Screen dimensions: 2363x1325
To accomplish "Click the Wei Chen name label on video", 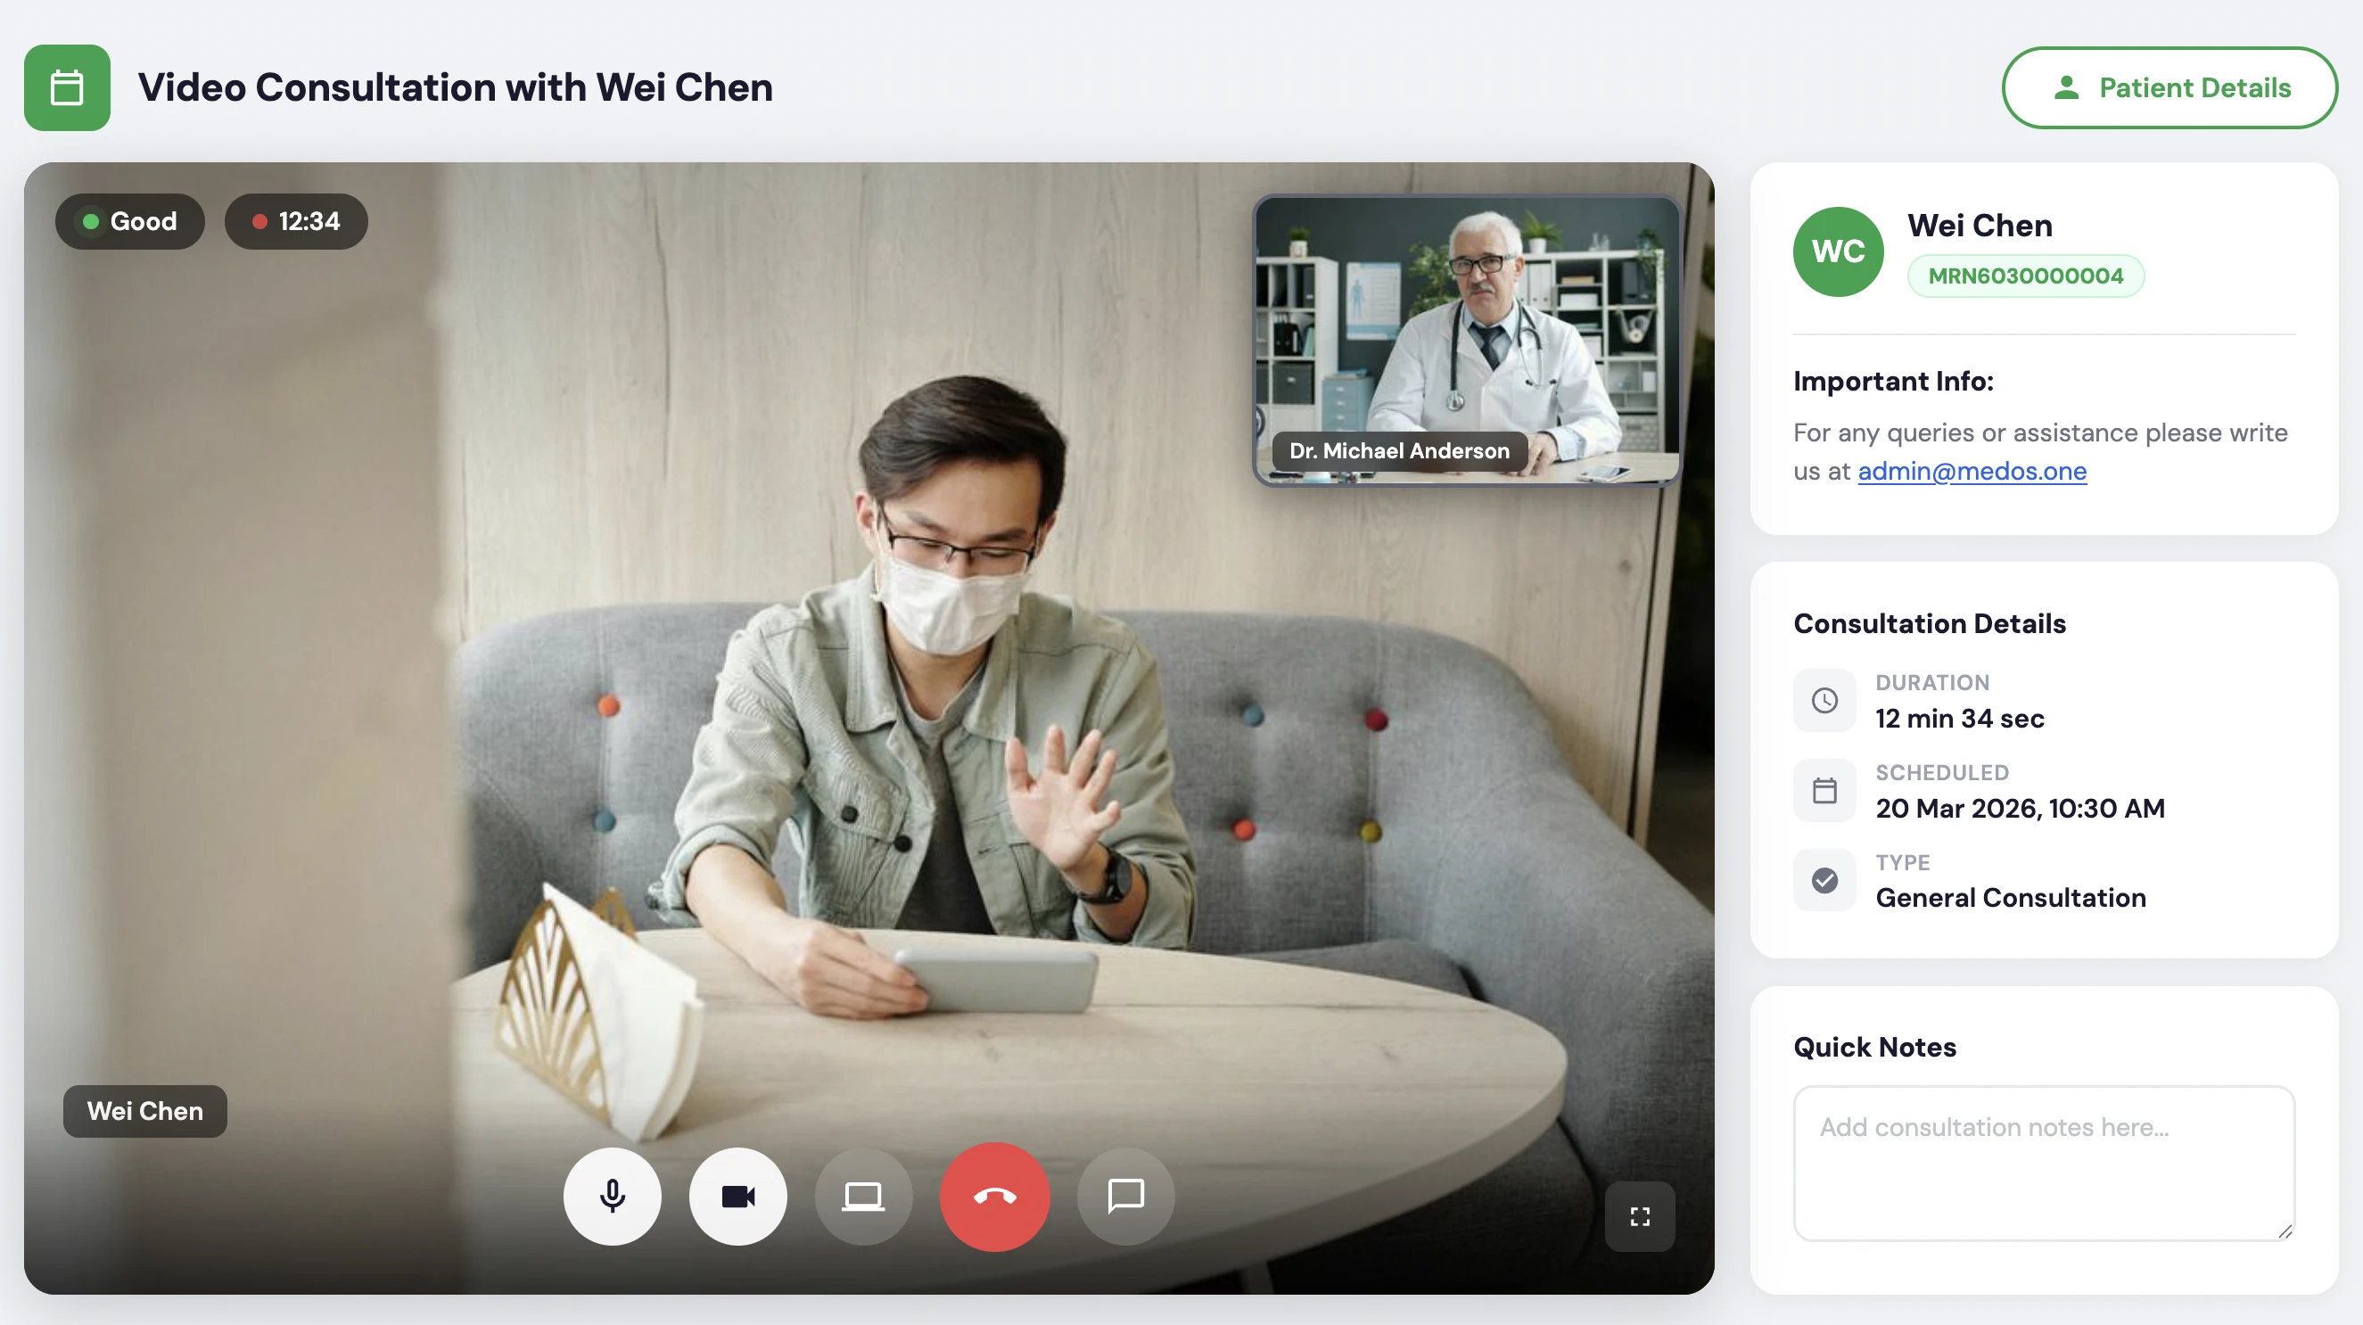I will point(145,1110).
